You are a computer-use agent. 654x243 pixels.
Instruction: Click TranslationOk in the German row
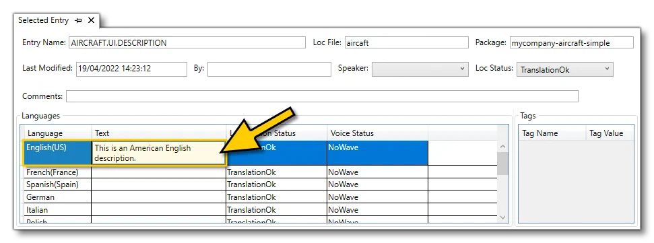click(x=276, y=197)
